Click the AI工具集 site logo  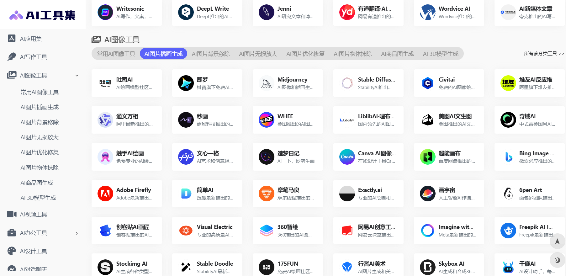click(43, 15)
